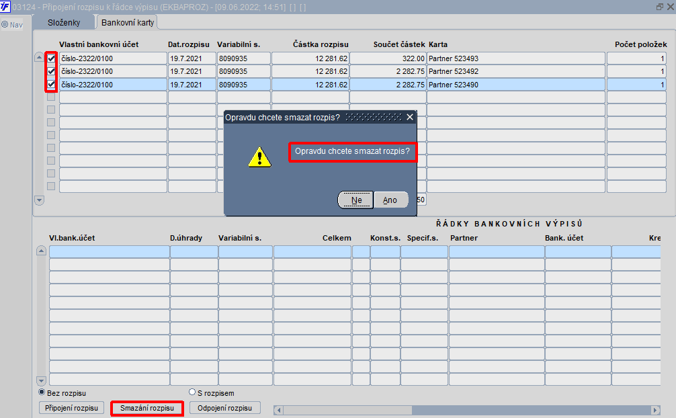Click the Odpojení rozpisu button
676x418 pixels.
[x=224, y=408]
